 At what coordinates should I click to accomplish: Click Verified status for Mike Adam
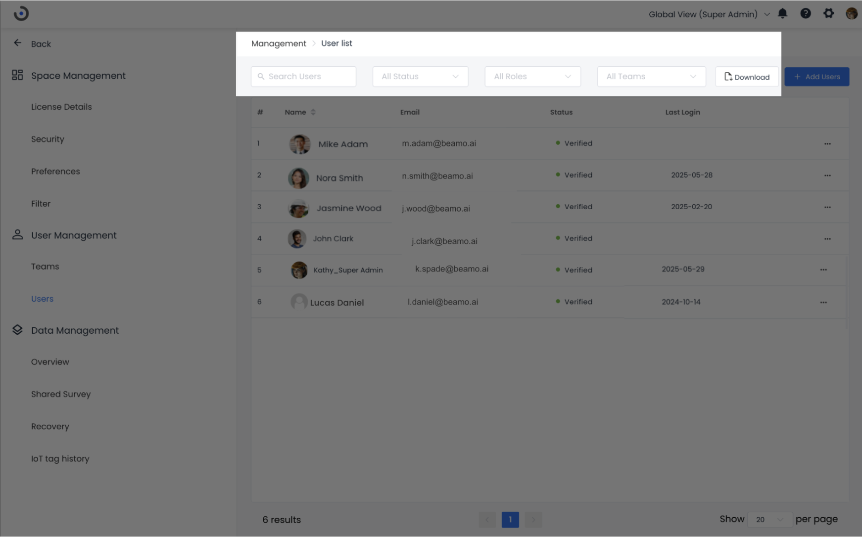[x=574, y=143]
